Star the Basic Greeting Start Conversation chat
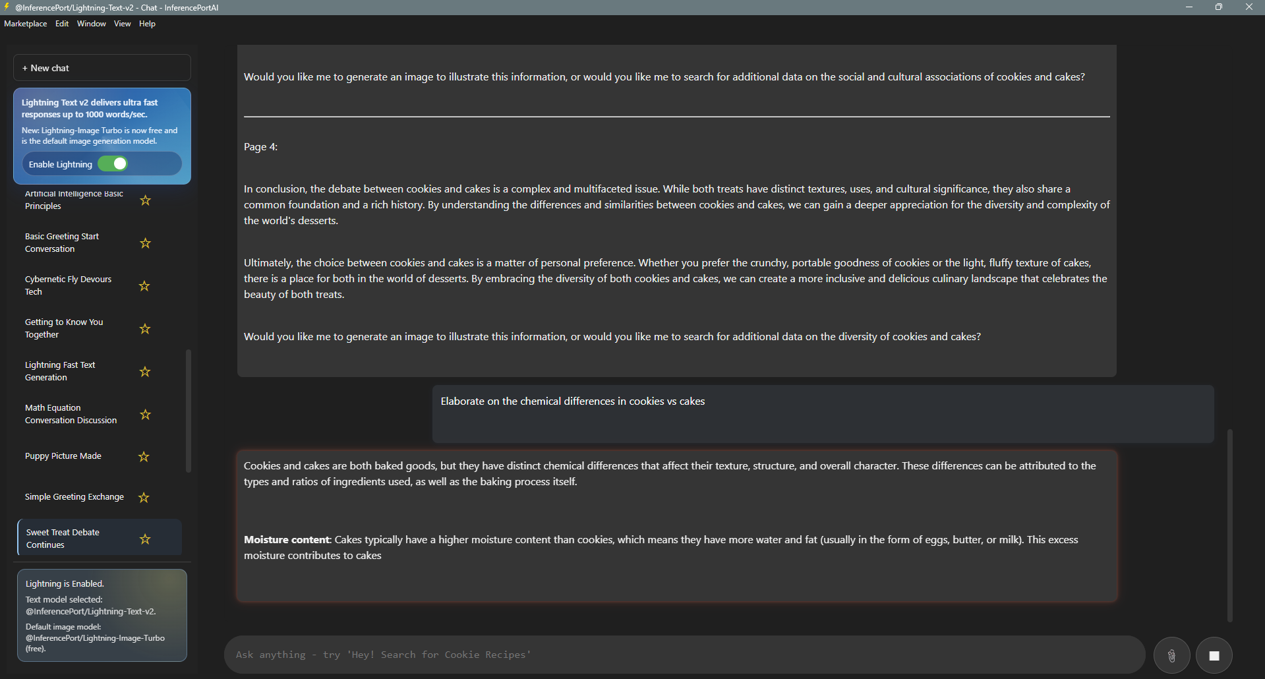The image size is (1265, 679). (146, 243)
